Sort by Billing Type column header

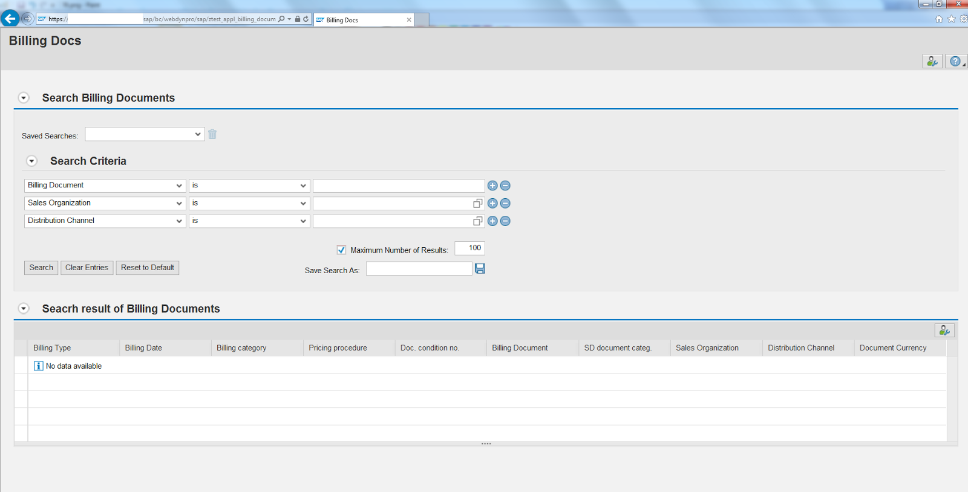coord(74,348)
